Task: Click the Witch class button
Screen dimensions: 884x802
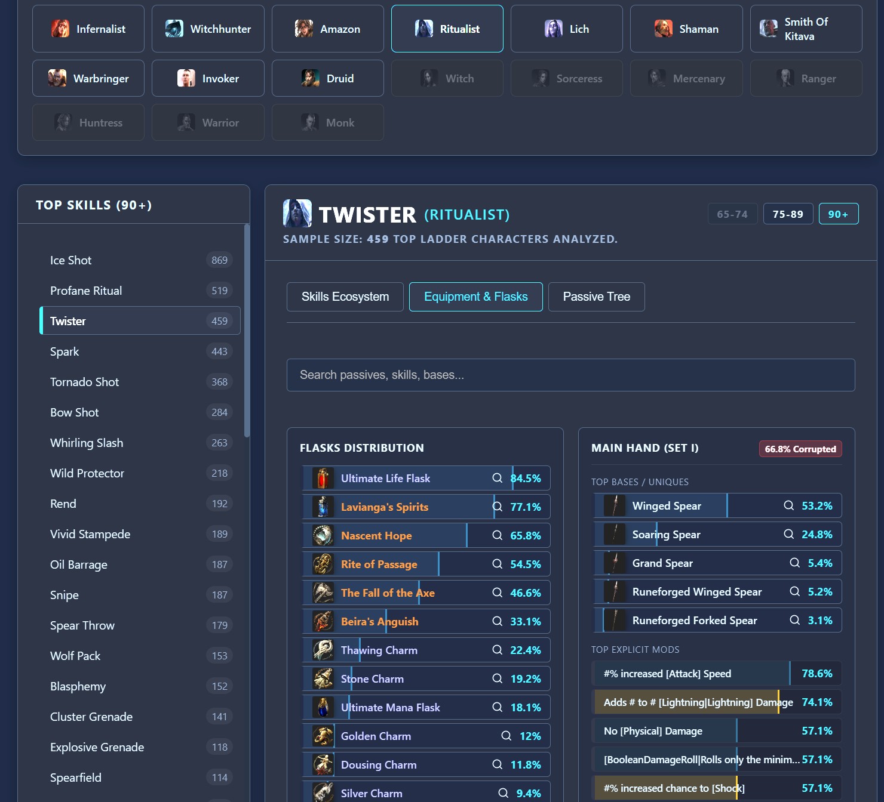Action: 447,78
